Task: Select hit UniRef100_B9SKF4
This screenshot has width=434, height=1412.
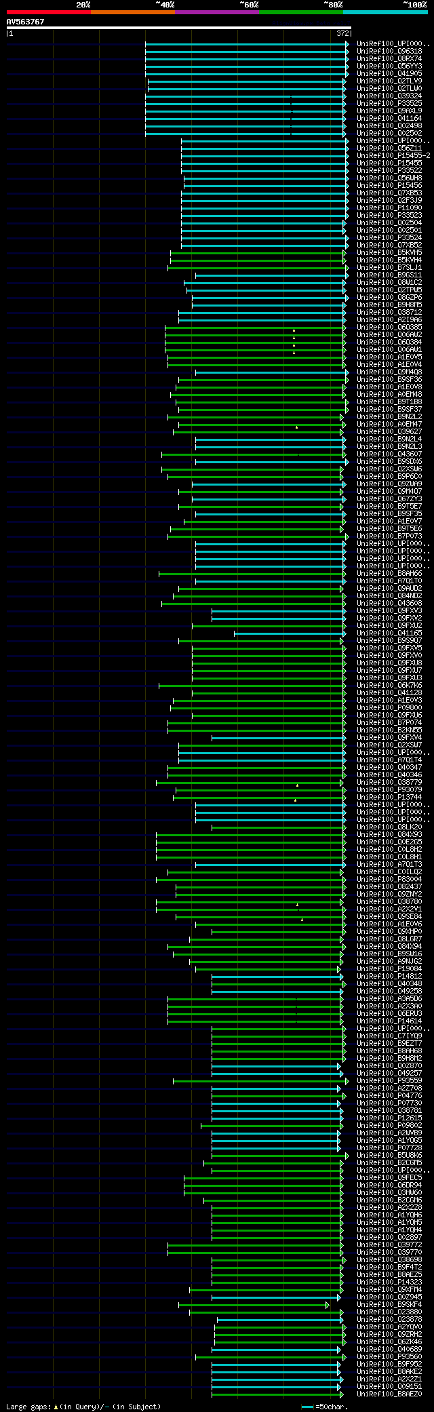Action: coord(389,1304)
